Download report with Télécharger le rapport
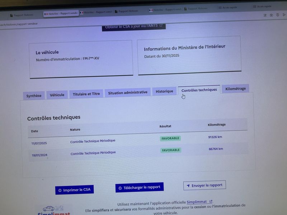287x215 pixels. (140, 187)
